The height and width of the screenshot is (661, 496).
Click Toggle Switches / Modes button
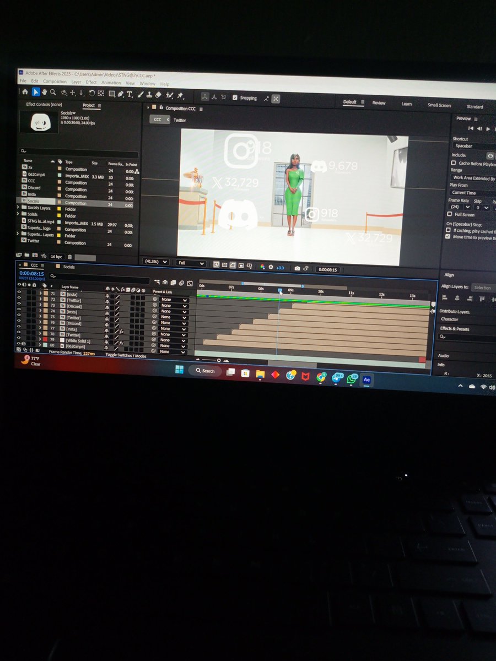pyautogui.click(x=126, y=356)
